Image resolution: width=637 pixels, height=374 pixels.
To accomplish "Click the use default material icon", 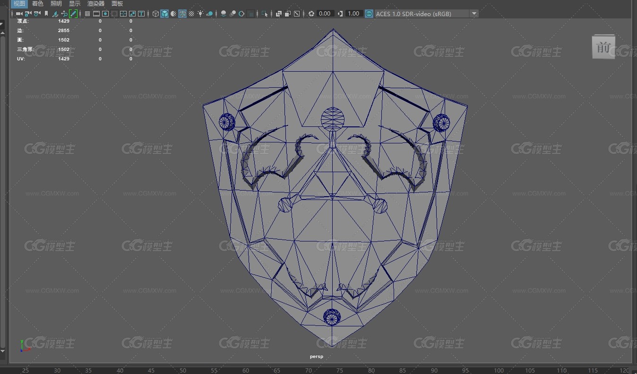I will click(173, 14).
